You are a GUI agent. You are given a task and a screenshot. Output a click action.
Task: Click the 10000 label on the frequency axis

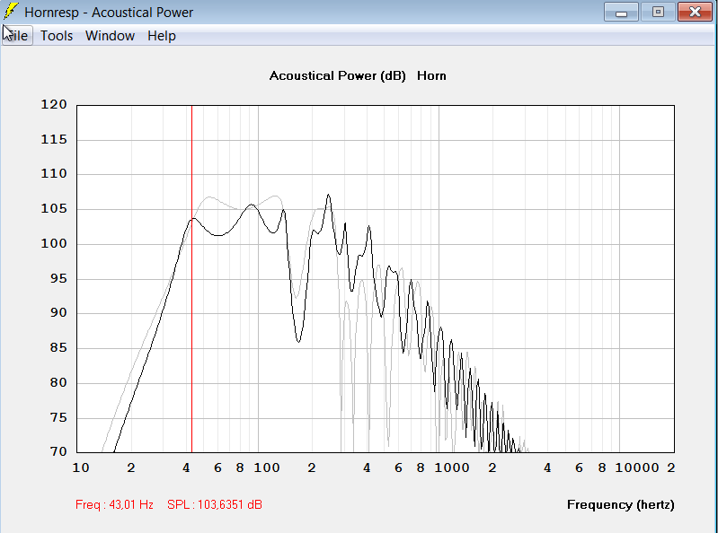[x=637, y=467]
